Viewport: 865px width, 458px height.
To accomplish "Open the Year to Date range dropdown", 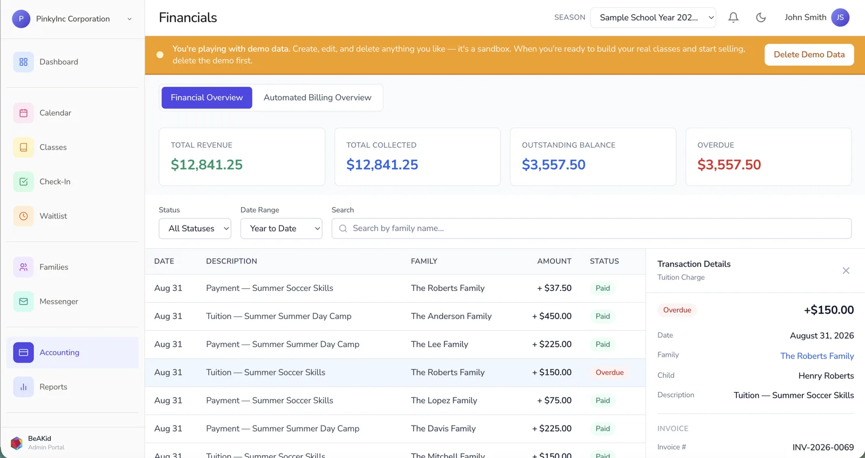I will [x=281, y=228].
